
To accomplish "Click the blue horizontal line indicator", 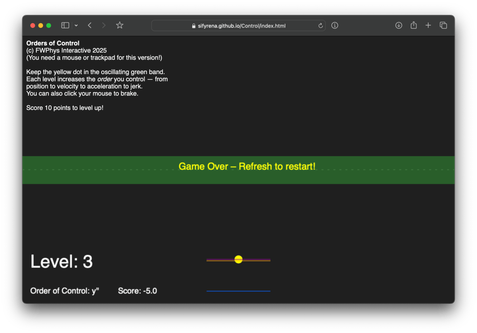I will click(x=238, y=291).
